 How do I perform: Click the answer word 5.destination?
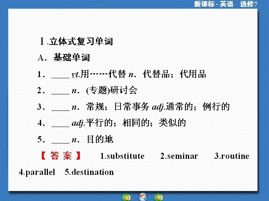point(89,172)
